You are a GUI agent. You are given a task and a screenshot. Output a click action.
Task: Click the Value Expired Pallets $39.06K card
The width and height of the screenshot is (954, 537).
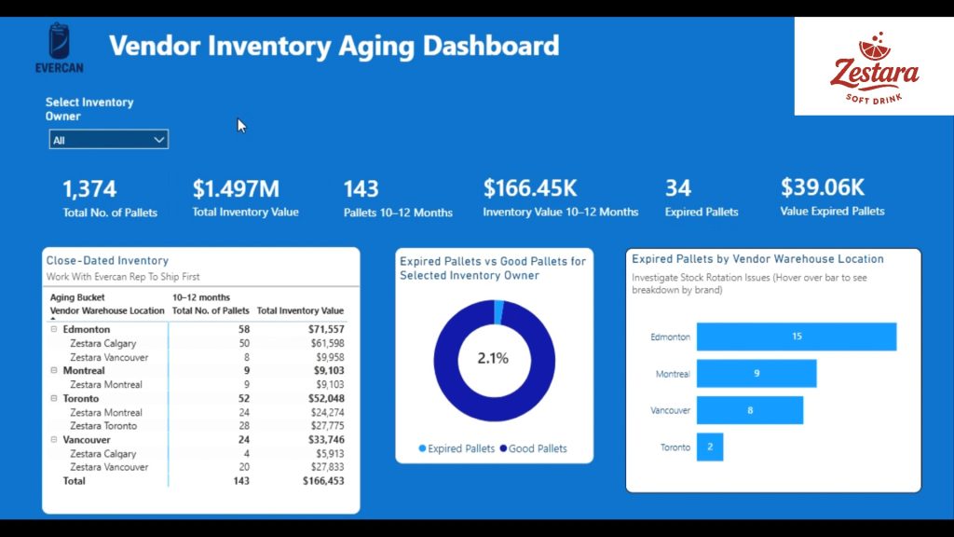[x=832, y=198]
